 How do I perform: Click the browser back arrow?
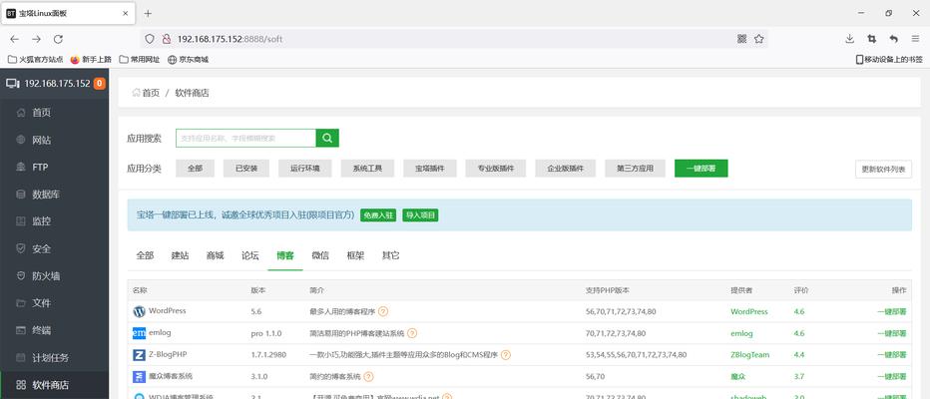[15, 39]
